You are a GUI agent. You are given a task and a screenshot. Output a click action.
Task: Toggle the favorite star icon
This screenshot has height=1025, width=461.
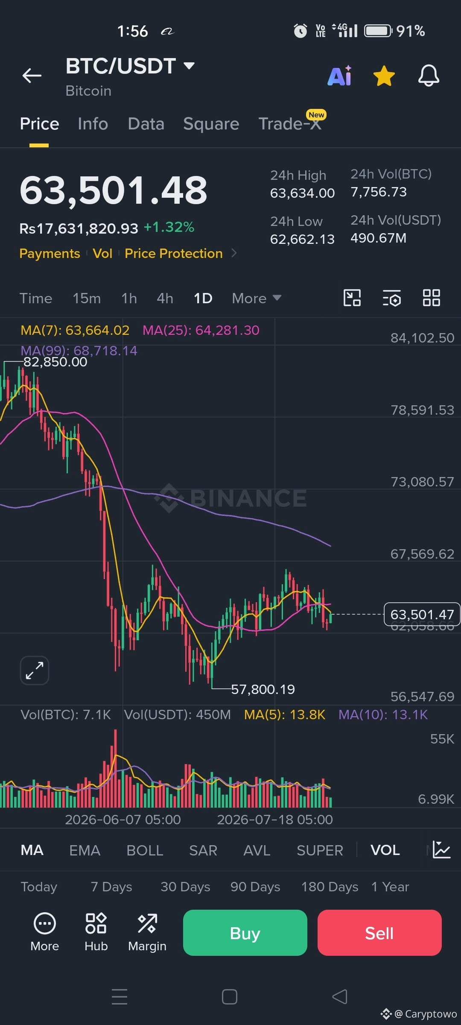384,76
